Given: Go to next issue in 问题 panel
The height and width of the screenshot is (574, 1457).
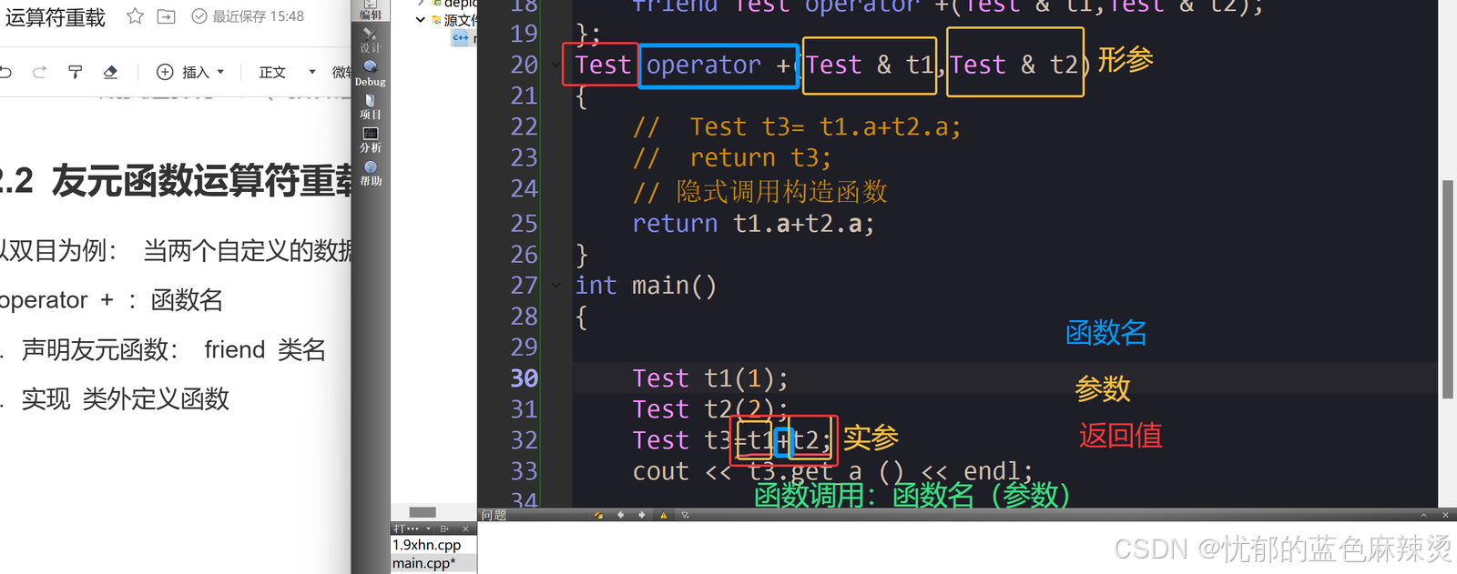Looking at the screenshot, I should [642, 515].
